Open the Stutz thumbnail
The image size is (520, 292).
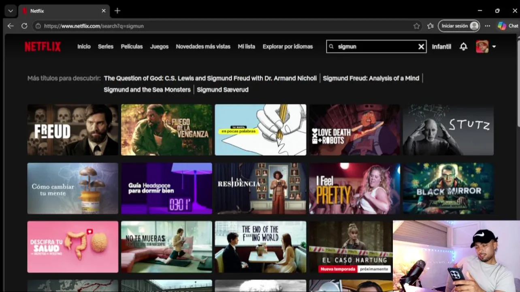click(448, 130)
